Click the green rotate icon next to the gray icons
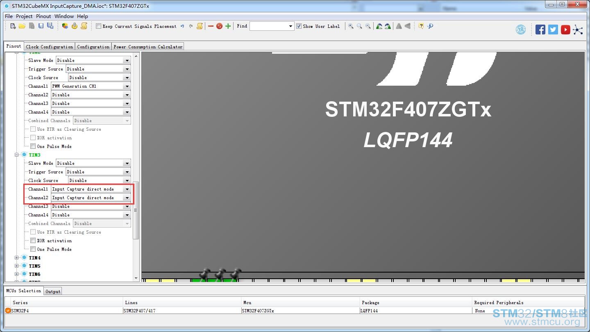590x332 pixels. pyautogui.click(x=388, y=26)
